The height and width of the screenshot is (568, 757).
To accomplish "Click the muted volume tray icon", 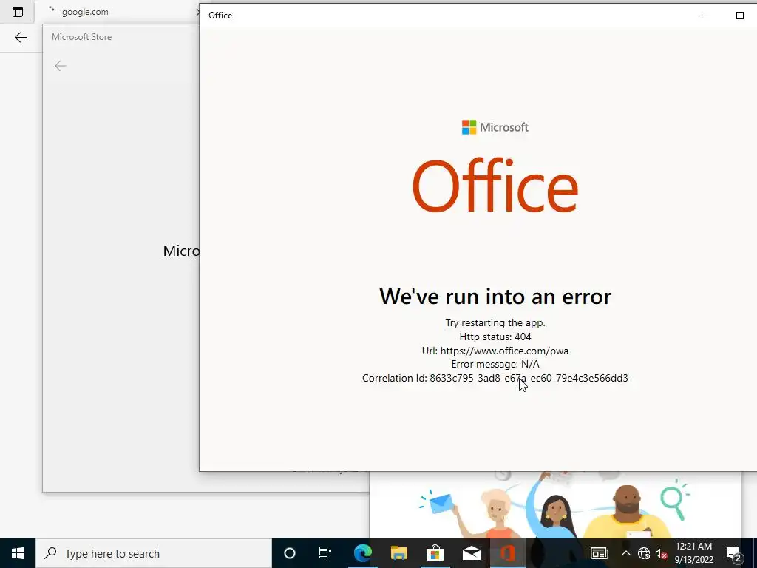I will (662, 553).
